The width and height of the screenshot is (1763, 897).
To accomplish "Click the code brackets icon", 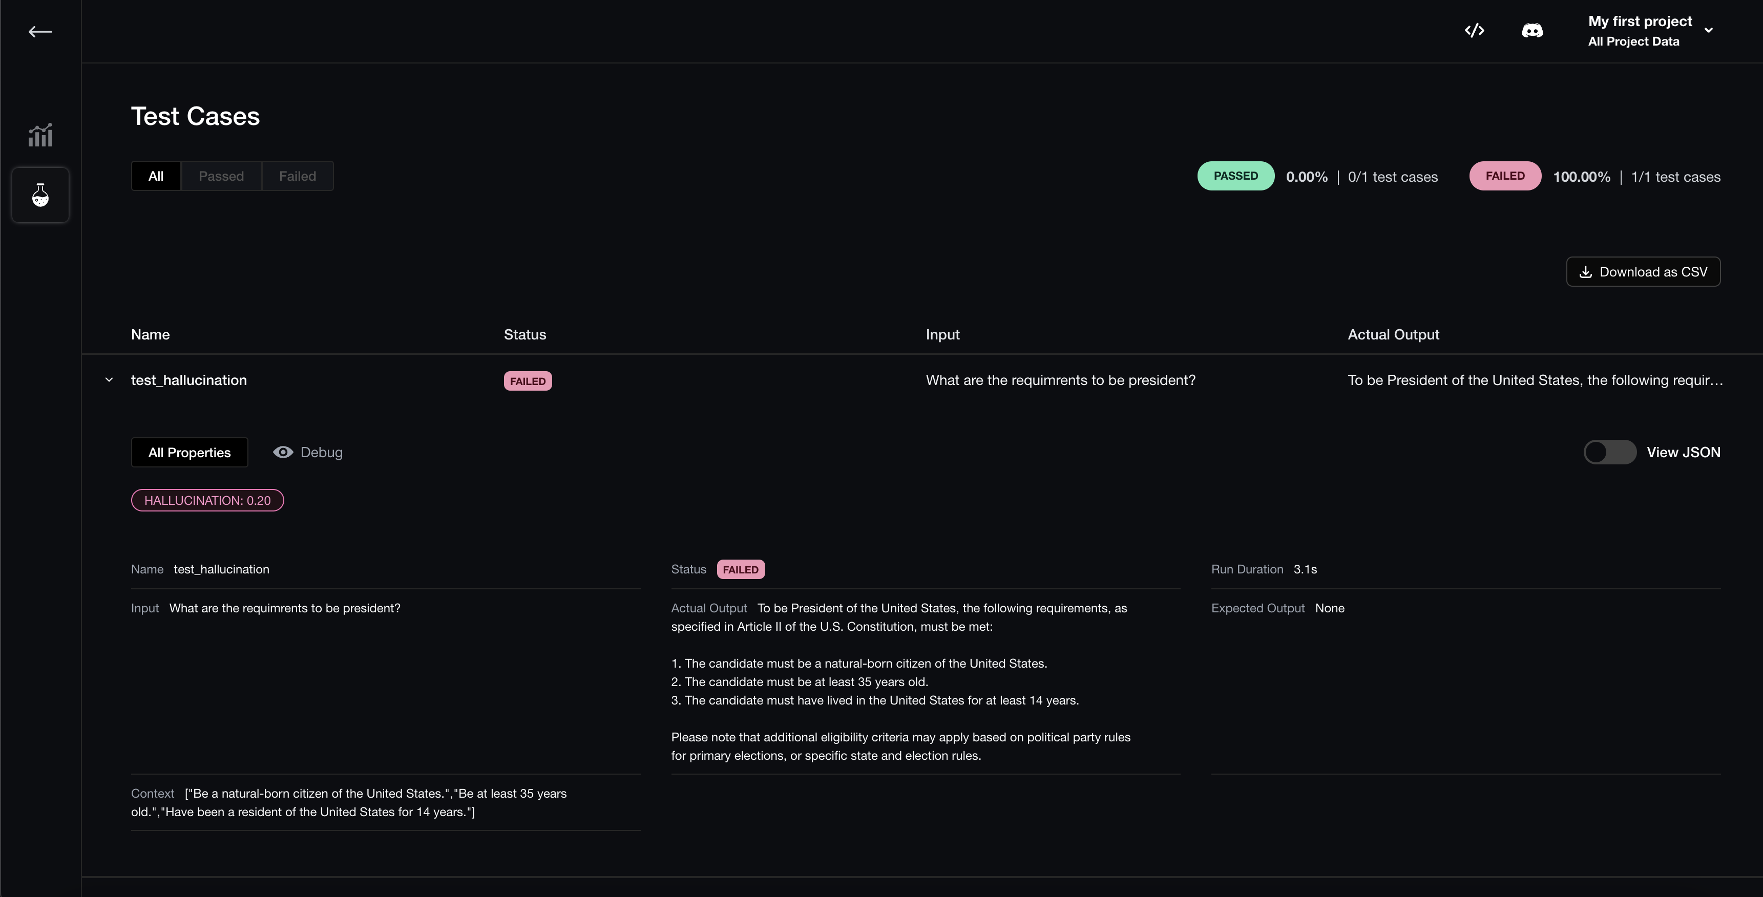I will pyautogui.click(x=1474, y=31).
